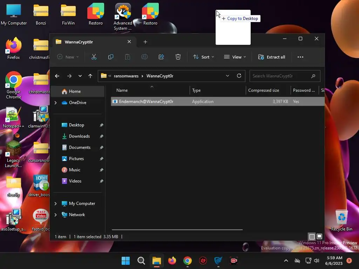This screenshot has height=269, width=359.
Task: Unpin Desktop using its pin icon
Action: tap(101, 125)
